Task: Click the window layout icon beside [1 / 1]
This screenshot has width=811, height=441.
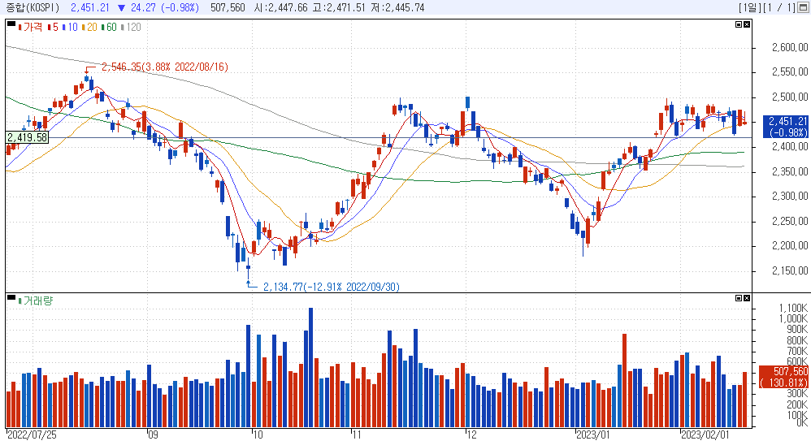Action: pyautogui.click(x=804, y=8)
